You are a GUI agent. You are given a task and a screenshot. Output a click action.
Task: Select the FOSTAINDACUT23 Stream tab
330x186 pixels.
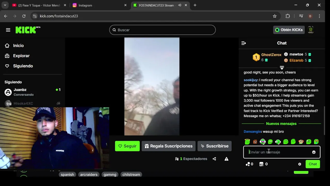tap(160, 5)
